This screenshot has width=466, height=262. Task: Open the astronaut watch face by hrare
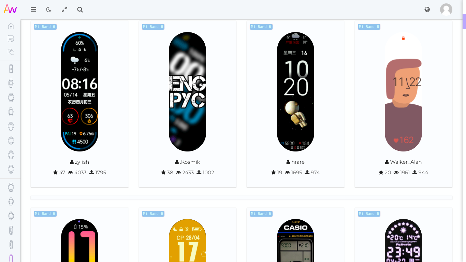(x=296, y=92)
